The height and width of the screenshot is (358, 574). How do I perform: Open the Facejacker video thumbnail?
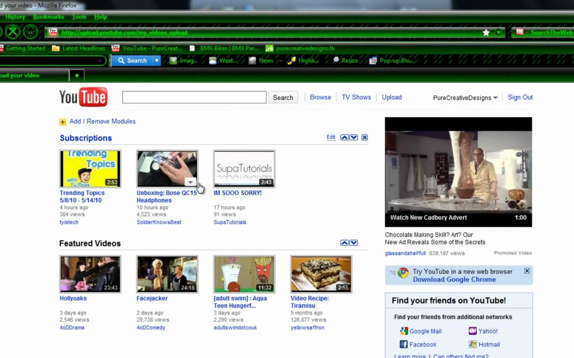[167, 274]
